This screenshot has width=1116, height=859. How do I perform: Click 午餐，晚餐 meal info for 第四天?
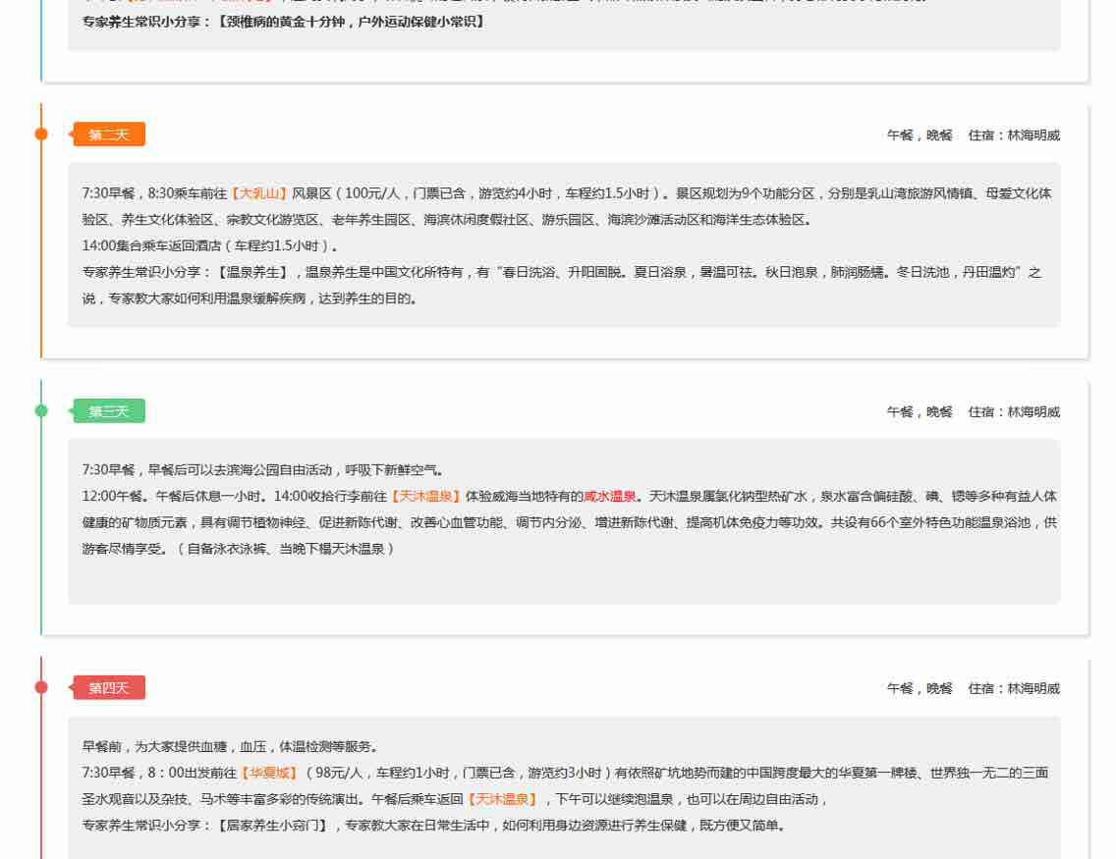tap(920, 688)
